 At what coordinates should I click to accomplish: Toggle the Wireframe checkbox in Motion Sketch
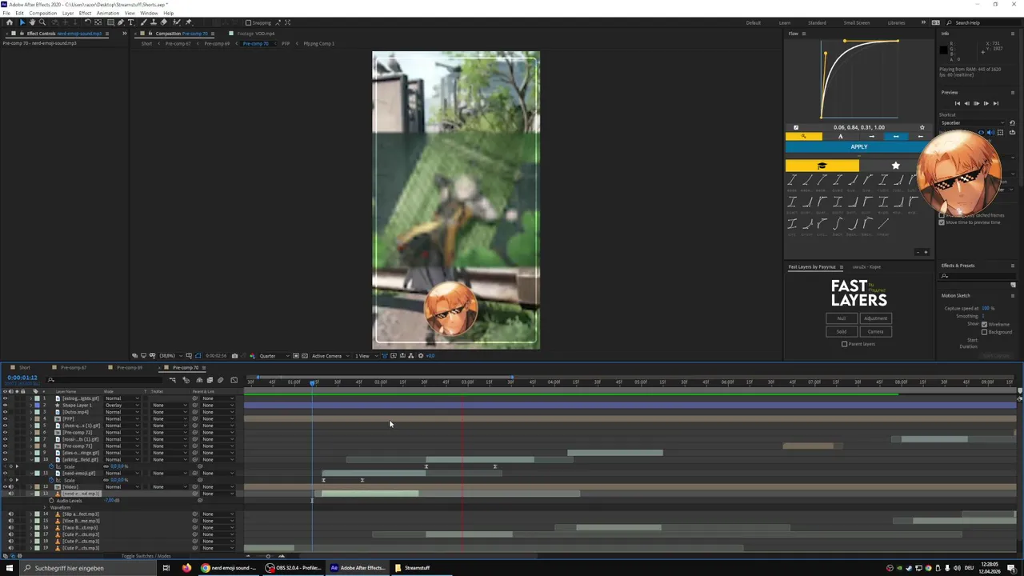[984, 324]
